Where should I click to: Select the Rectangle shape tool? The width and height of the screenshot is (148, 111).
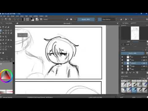click(6, 31)
